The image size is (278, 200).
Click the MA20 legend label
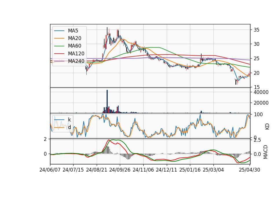(74, 38)
